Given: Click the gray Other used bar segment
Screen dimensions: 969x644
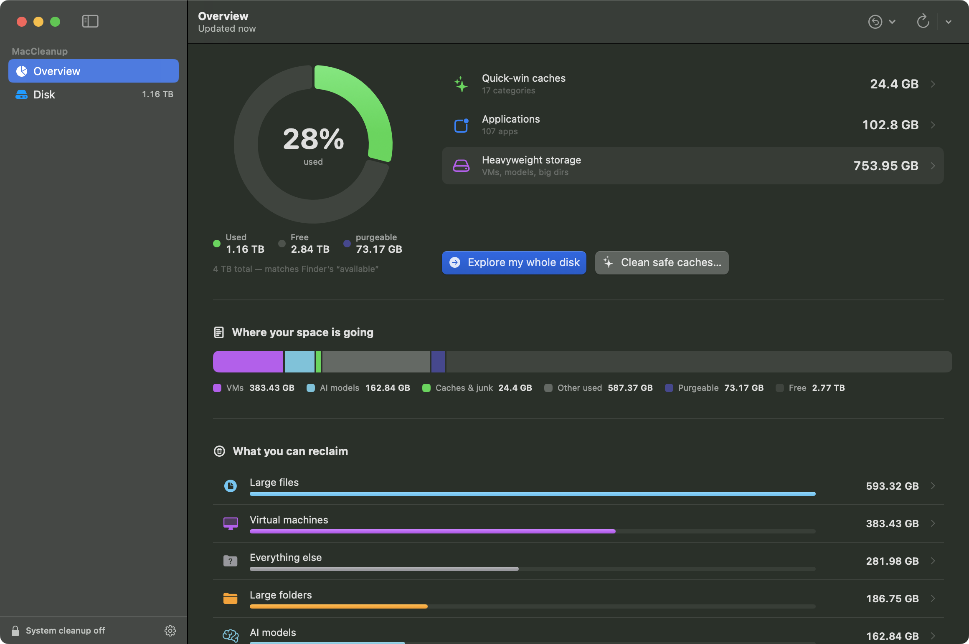Looking at the screenshot, I should [376, 362].
